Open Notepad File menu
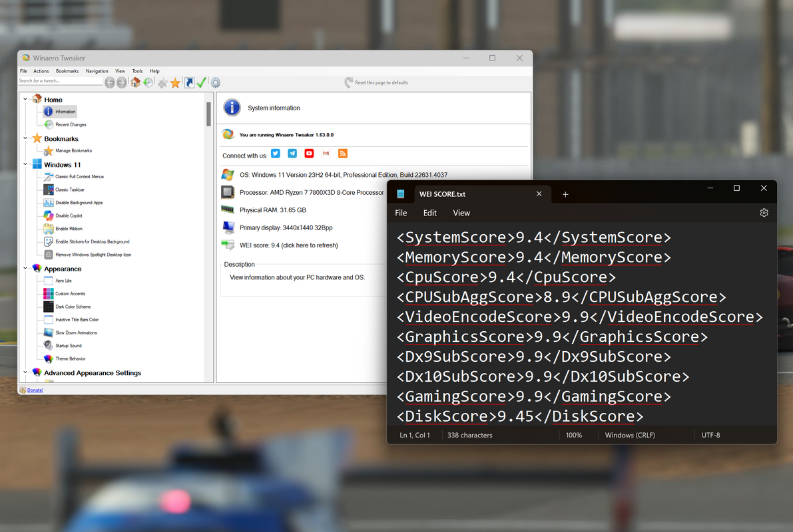This screenshot has height=532, width=793. click(401, 213)
